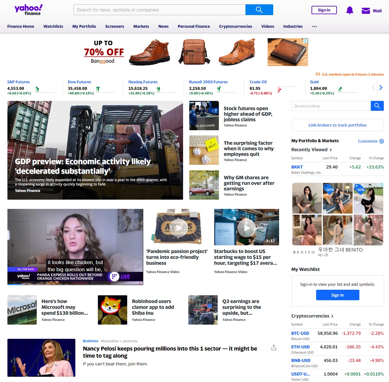Open Stock futures open higher article
Screen dimensions: 389x382
tap(248, 114)
